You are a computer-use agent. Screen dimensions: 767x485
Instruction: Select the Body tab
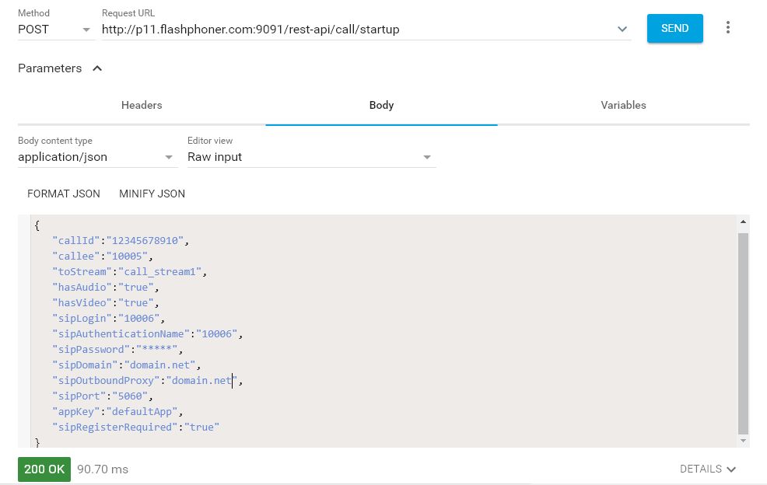point(381,105)
